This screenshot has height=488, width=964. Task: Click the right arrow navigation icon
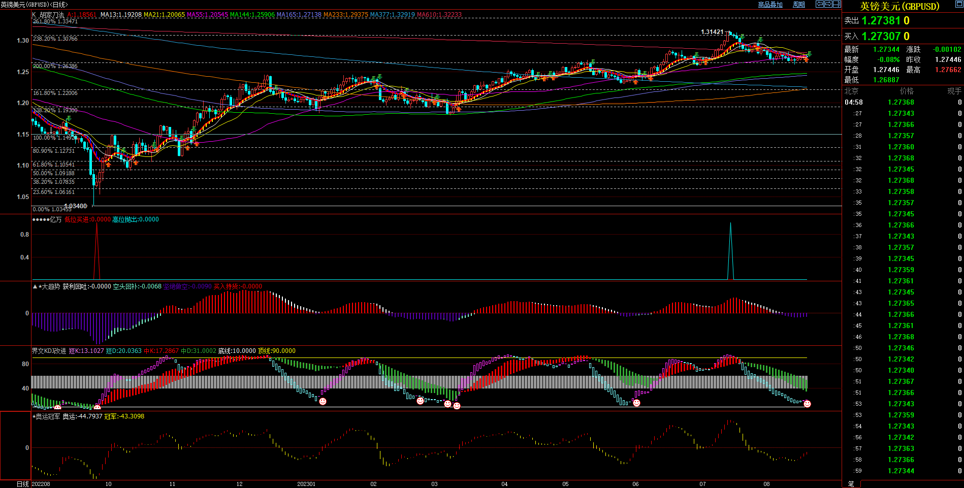coord(828,4)
